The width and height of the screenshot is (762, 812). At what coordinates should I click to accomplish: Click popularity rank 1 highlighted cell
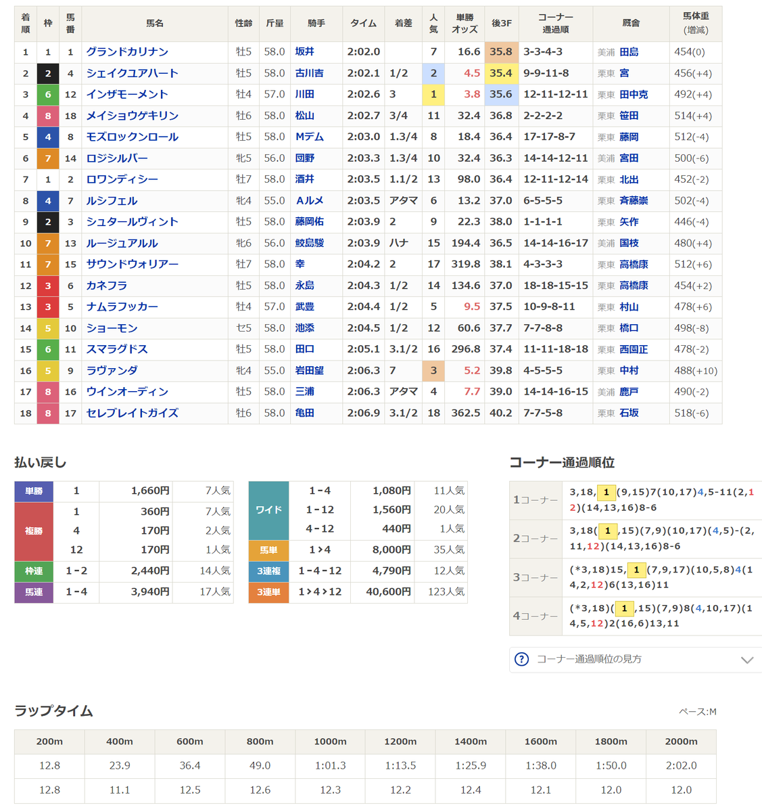[x=433, y=95]
